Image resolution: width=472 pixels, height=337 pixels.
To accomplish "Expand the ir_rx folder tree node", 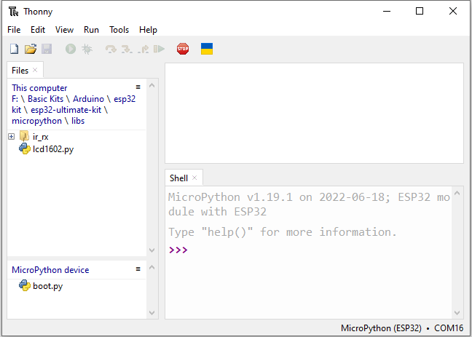I will 12,137.
